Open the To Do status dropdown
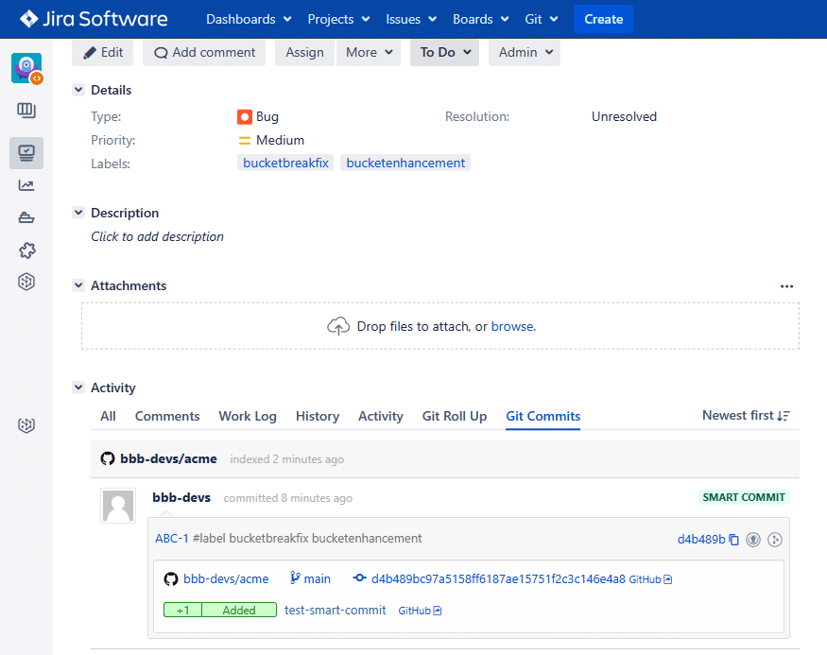This screenshot has height=655, width=827. (444, 52)
